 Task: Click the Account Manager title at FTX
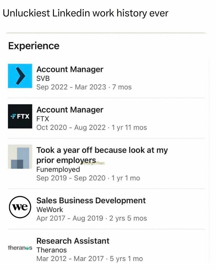click(x=70, y=110)
